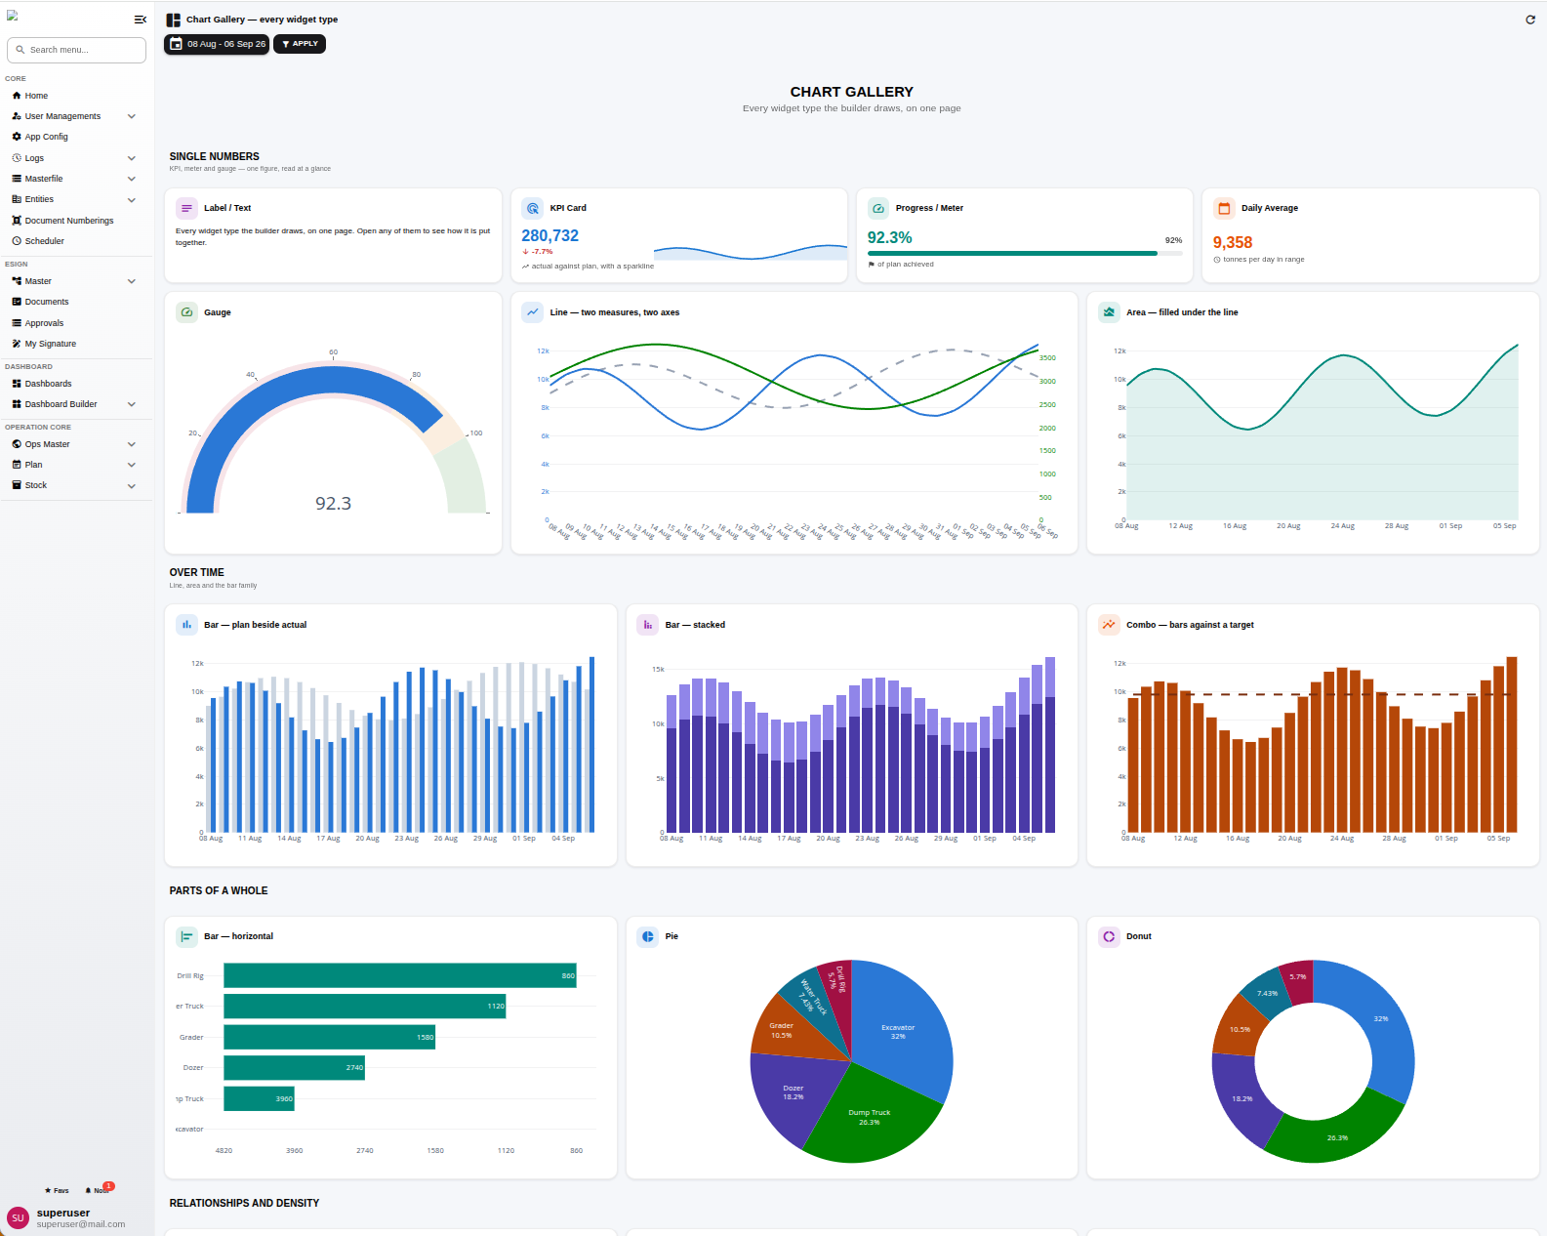Expand the ESIGN Master submenu chevron
The image size is (1547, 1236).
click(132, 281)
